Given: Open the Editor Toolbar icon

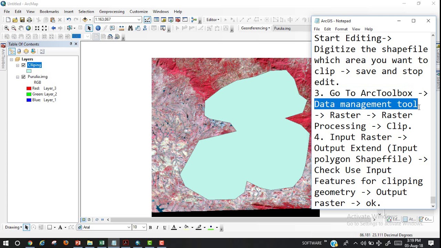Looking at the screenshot, I should (147, 20).
